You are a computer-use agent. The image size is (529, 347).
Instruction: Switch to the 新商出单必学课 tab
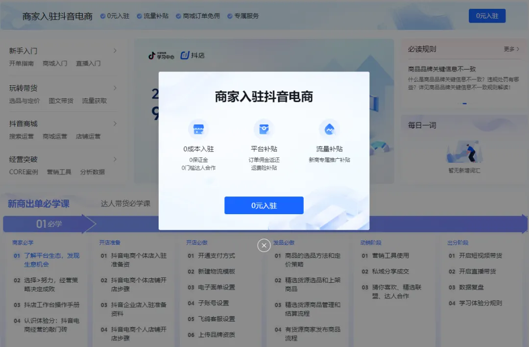click(39, 203)
